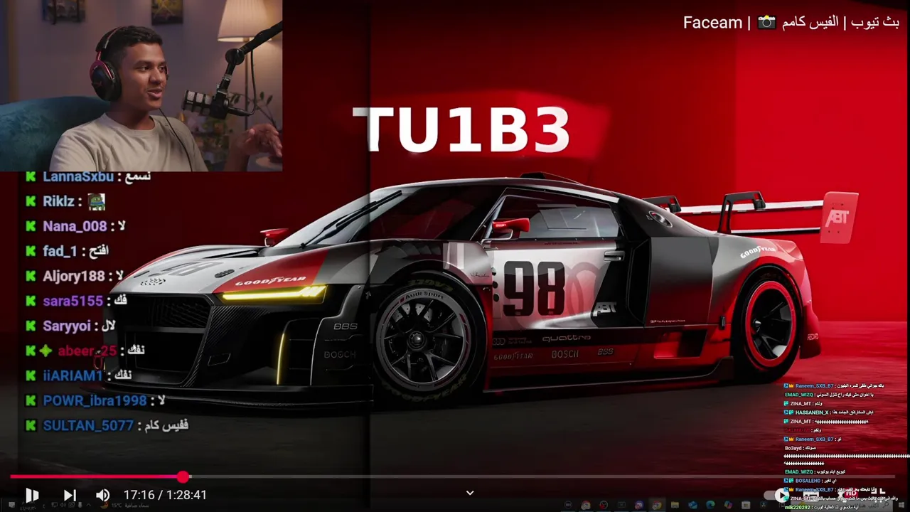Click the Kick badge next to Aljory188

[x=31, y=276]
